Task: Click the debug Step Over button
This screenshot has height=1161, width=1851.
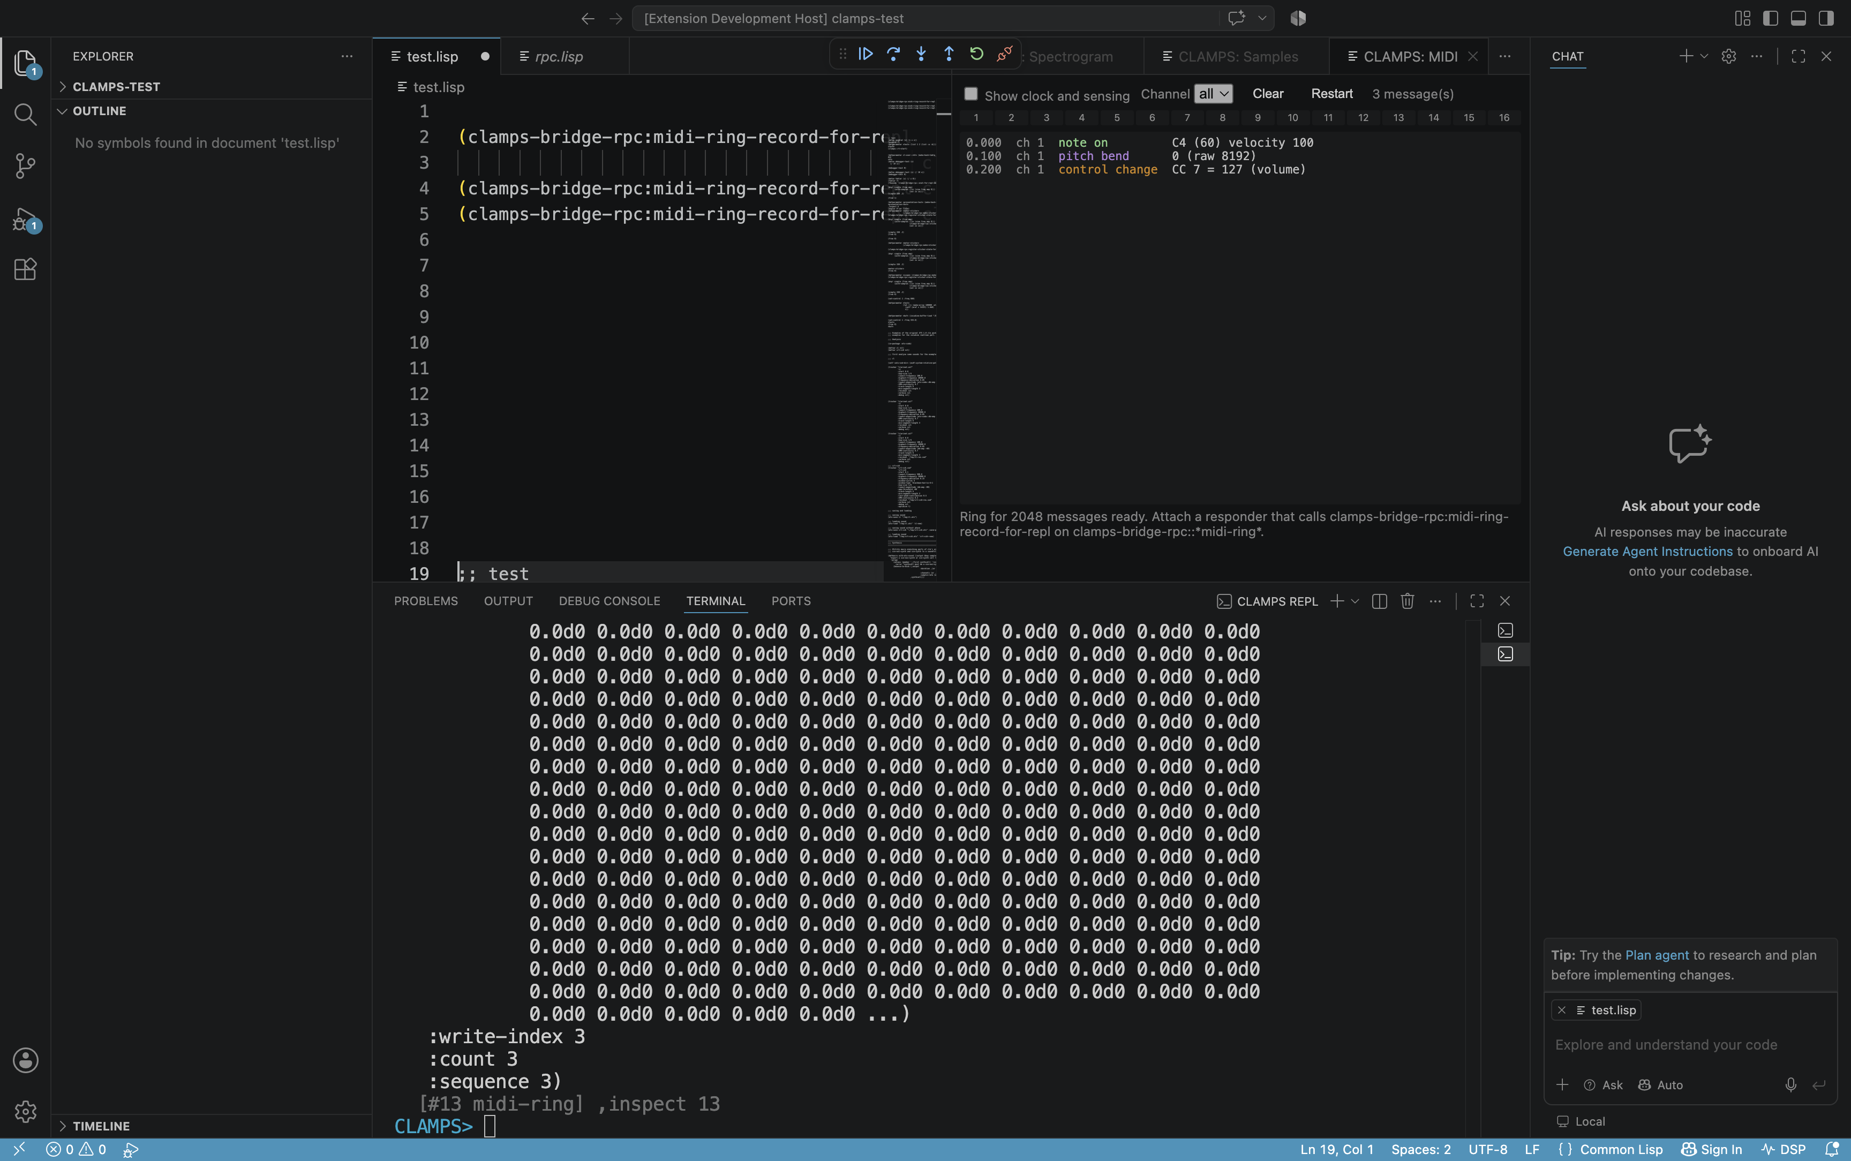Action: pyautogui.click(x=893, y=54)
